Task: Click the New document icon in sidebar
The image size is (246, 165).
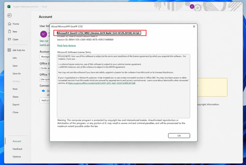Action: (x=9, y=32)
